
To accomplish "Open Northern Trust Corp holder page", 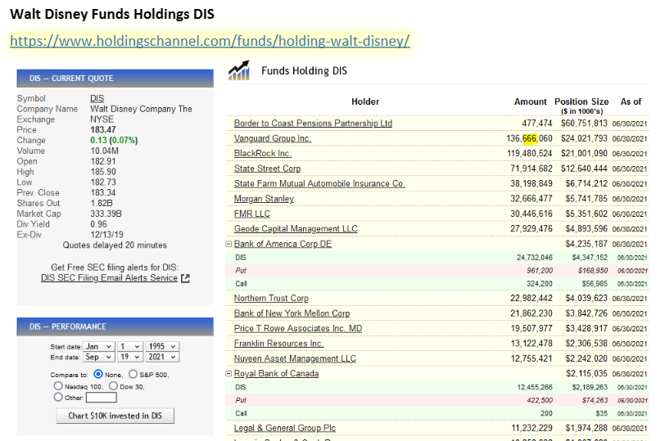I will tap(271, 299).
